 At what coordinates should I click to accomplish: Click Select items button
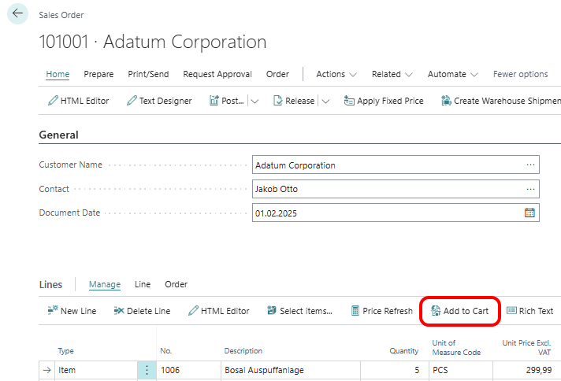299,311
